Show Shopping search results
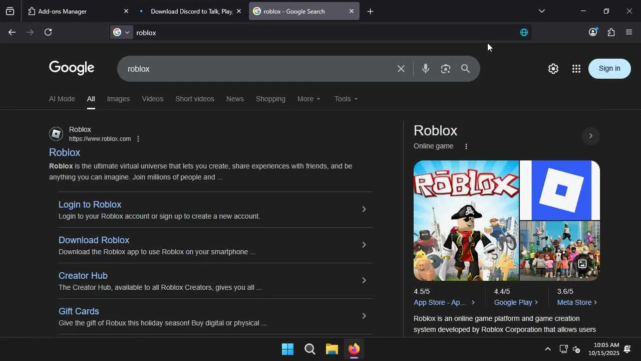 270,99
